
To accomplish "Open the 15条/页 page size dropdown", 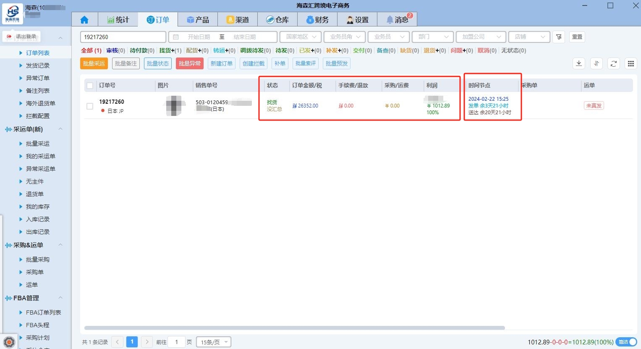I will [214, 342].
